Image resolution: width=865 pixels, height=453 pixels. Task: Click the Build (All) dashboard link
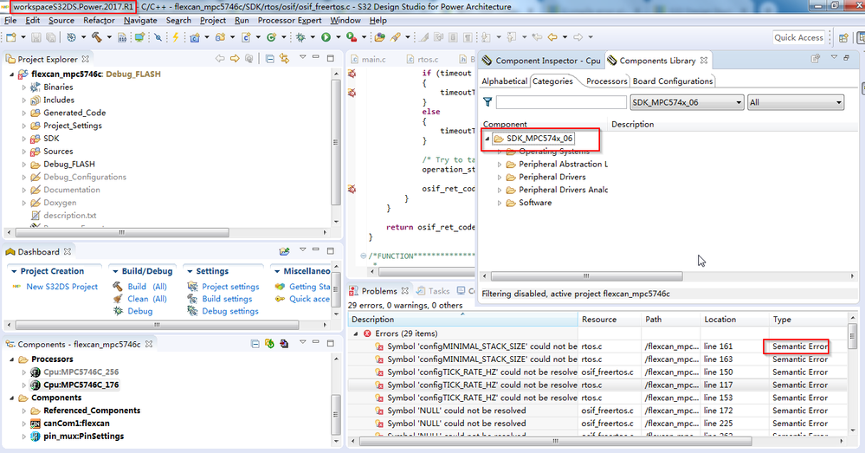tap(146, 287)
